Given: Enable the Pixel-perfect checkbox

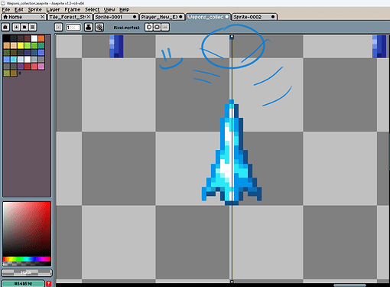Looking at the screenshot, I should 109,28.
